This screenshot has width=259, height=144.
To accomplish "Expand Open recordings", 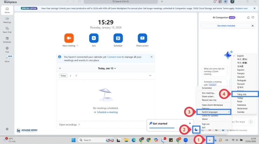I will point(69,125).
